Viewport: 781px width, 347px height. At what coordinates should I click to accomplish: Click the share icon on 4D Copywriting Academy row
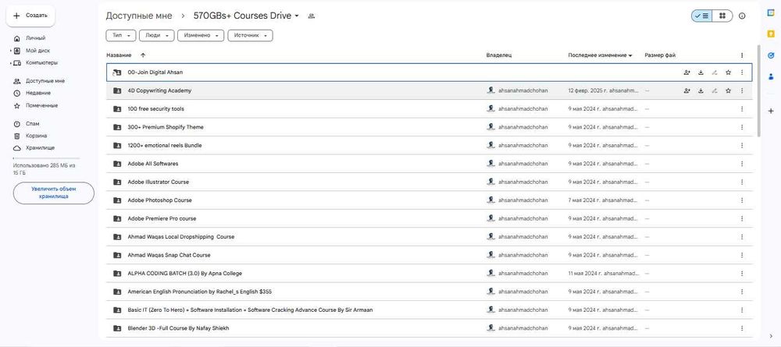point(686,90)
